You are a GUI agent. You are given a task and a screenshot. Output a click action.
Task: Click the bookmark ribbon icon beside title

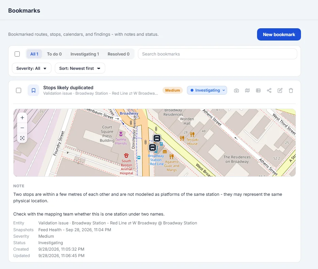point(33,91)
